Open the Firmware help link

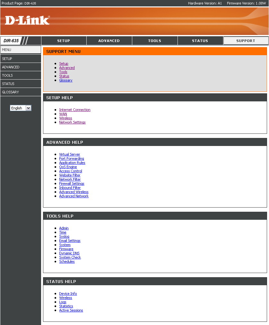click(x=66, y=249)
